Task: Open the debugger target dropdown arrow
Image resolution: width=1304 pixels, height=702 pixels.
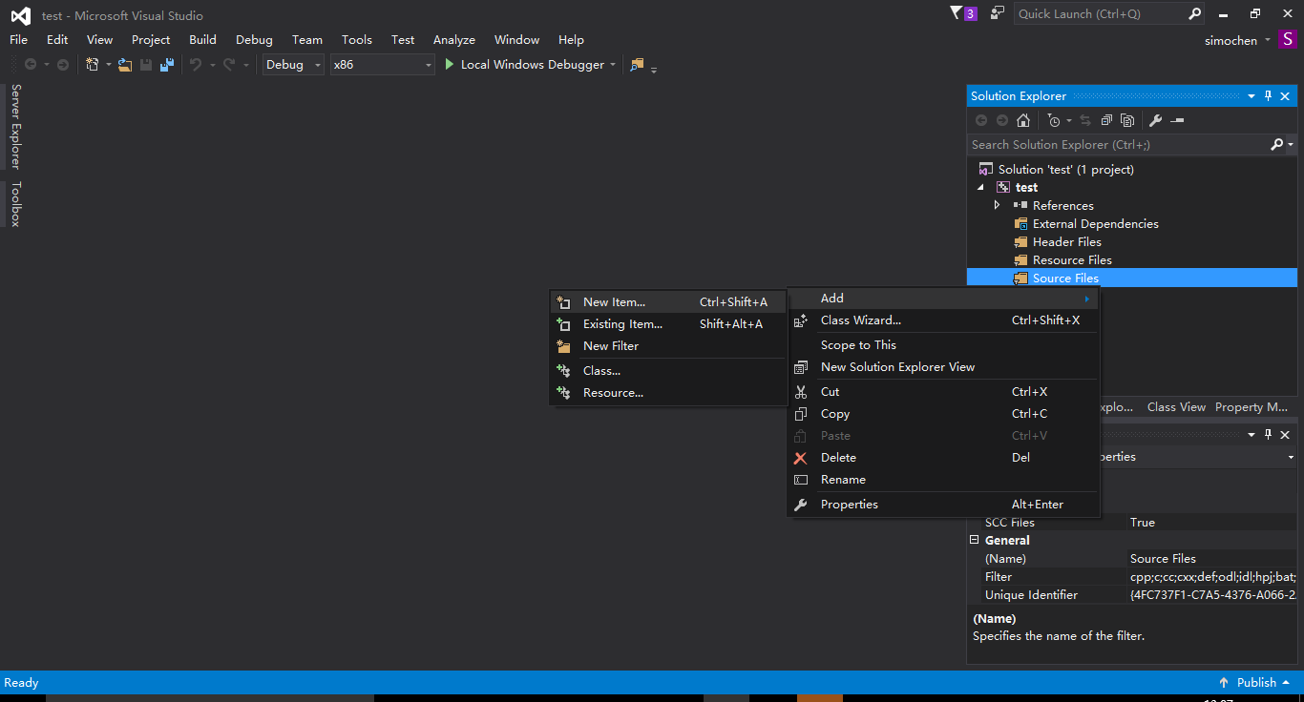Action: pyautogui.click(x=613, y=65)
